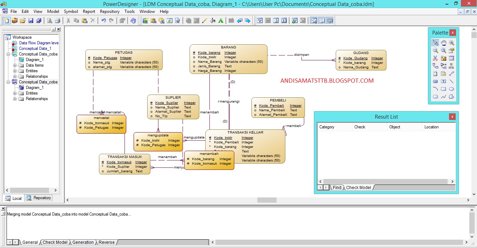Click the Save icon on the toolbar

31,21
